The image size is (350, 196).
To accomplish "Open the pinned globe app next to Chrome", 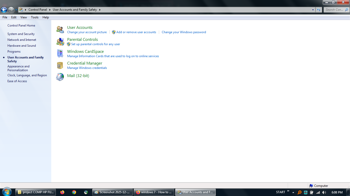I will 86,192.
